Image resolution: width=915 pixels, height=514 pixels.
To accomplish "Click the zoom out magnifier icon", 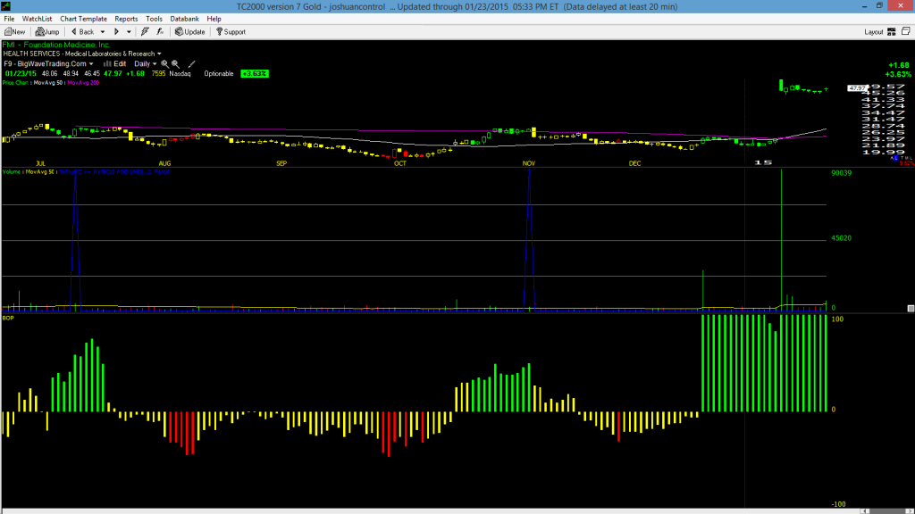I will 175,64.
